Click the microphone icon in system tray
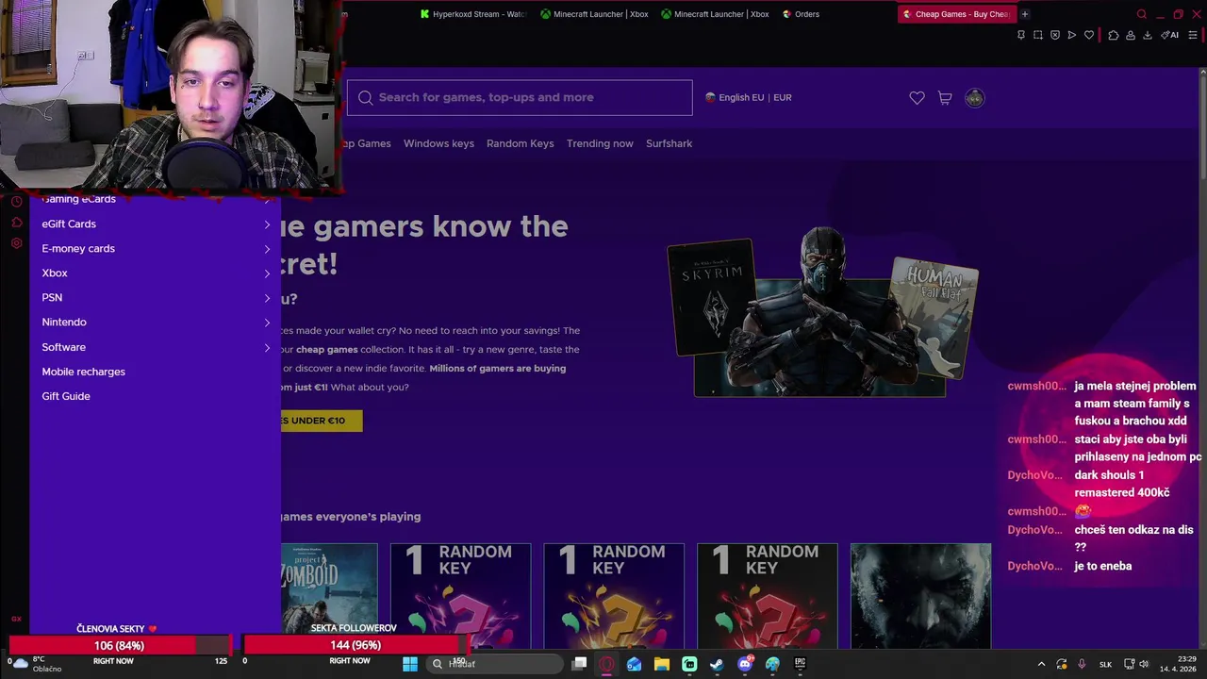1207x679 pixels. click(1082, 664)
